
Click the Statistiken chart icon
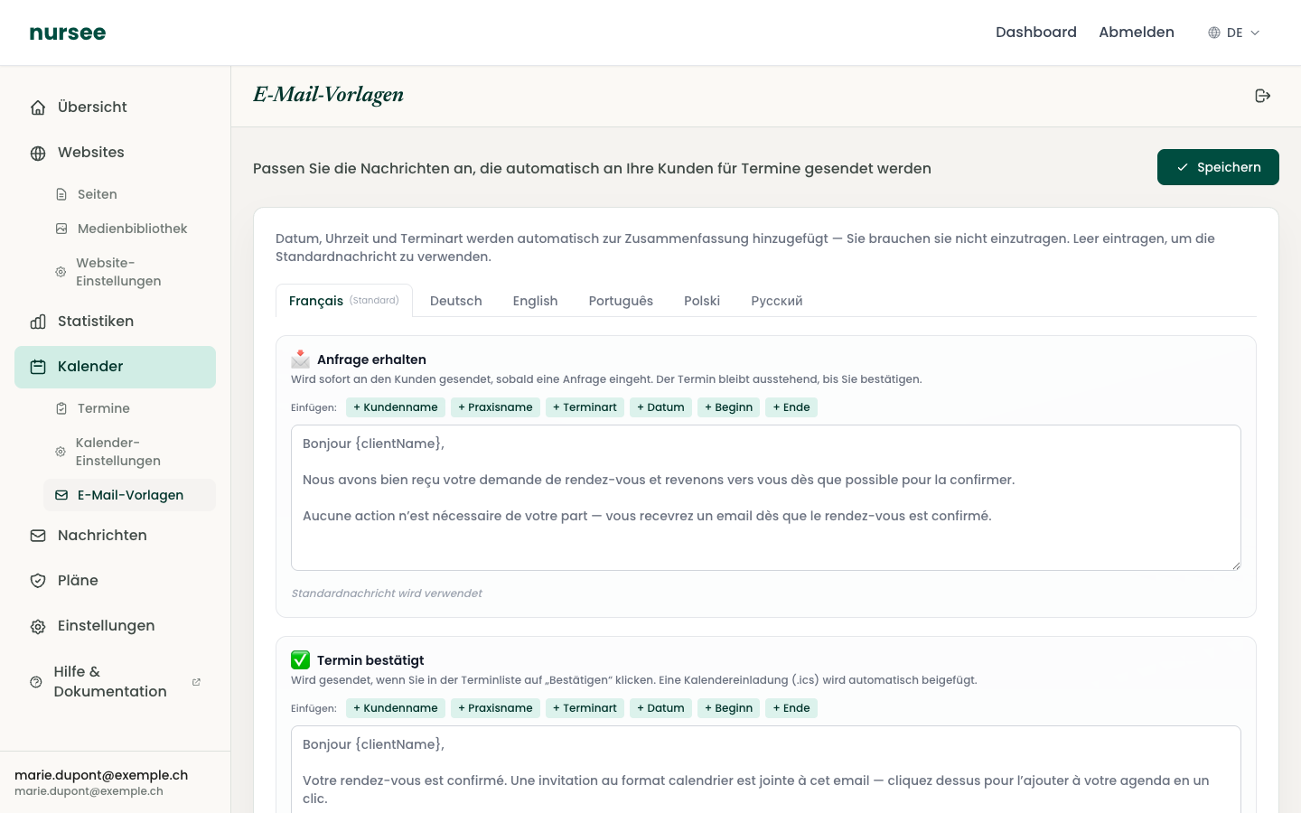point(38,322)
